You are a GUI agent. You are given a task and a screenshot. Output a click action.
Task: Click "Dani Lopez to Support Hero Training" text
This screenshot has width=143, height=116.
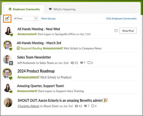61,91
